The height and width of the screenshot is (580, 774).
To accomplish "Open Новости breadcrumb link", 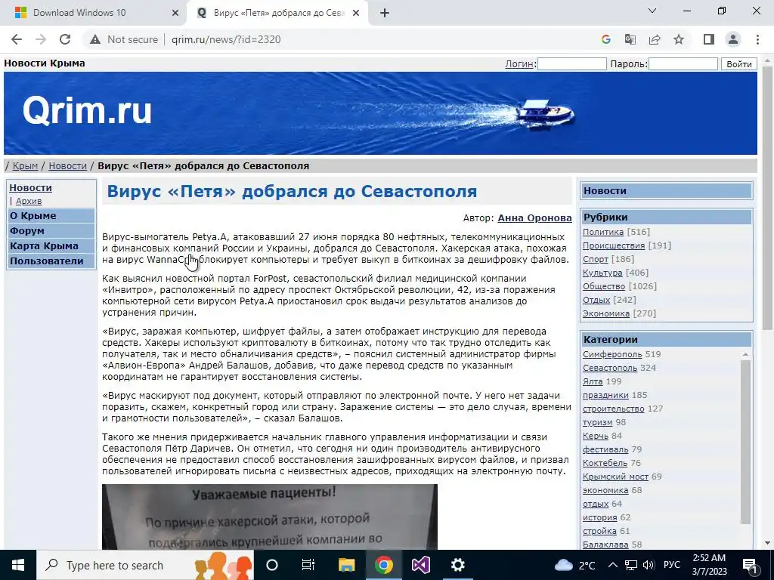I will [x=67, y=165].
